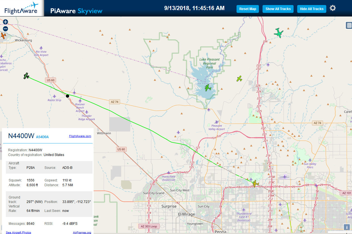Click the El Mirage city label
352x234 pixels.
tap(186, 214)
